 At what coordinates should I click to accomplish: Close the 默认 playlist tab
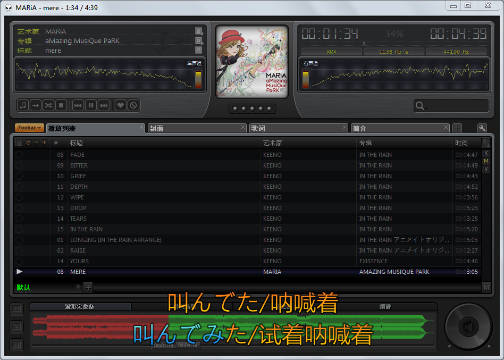coord(78,287)
